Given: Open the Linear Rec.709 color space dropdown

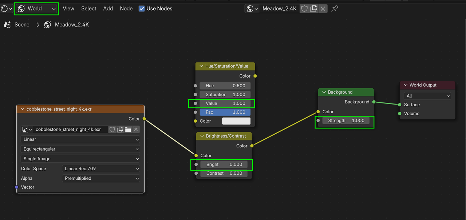Looking at the screenshot, I should tap(101, 168).
